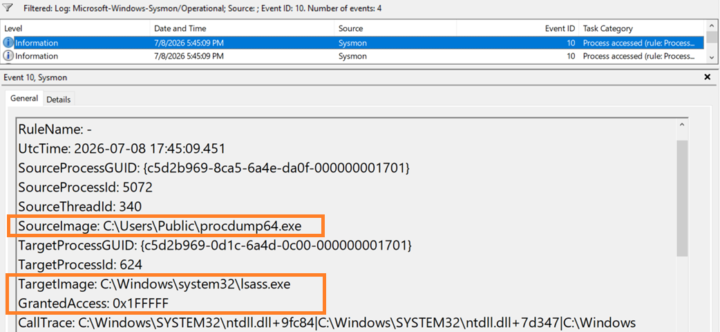
Task: Click Process accessed category in second row
Action: point(639,56)
